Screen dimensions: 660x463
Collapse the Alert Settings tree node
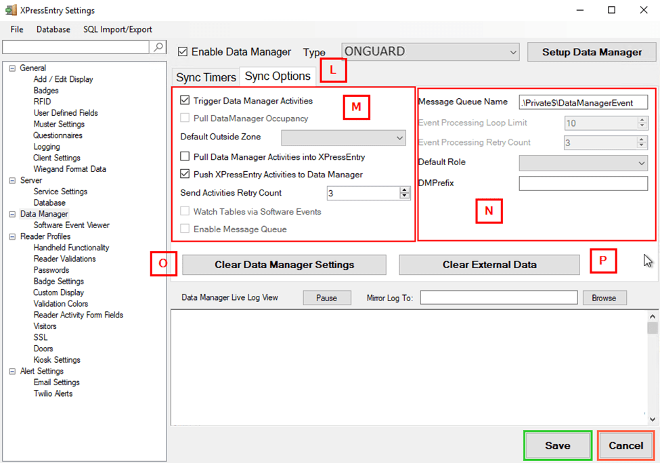tap(12, 371)
